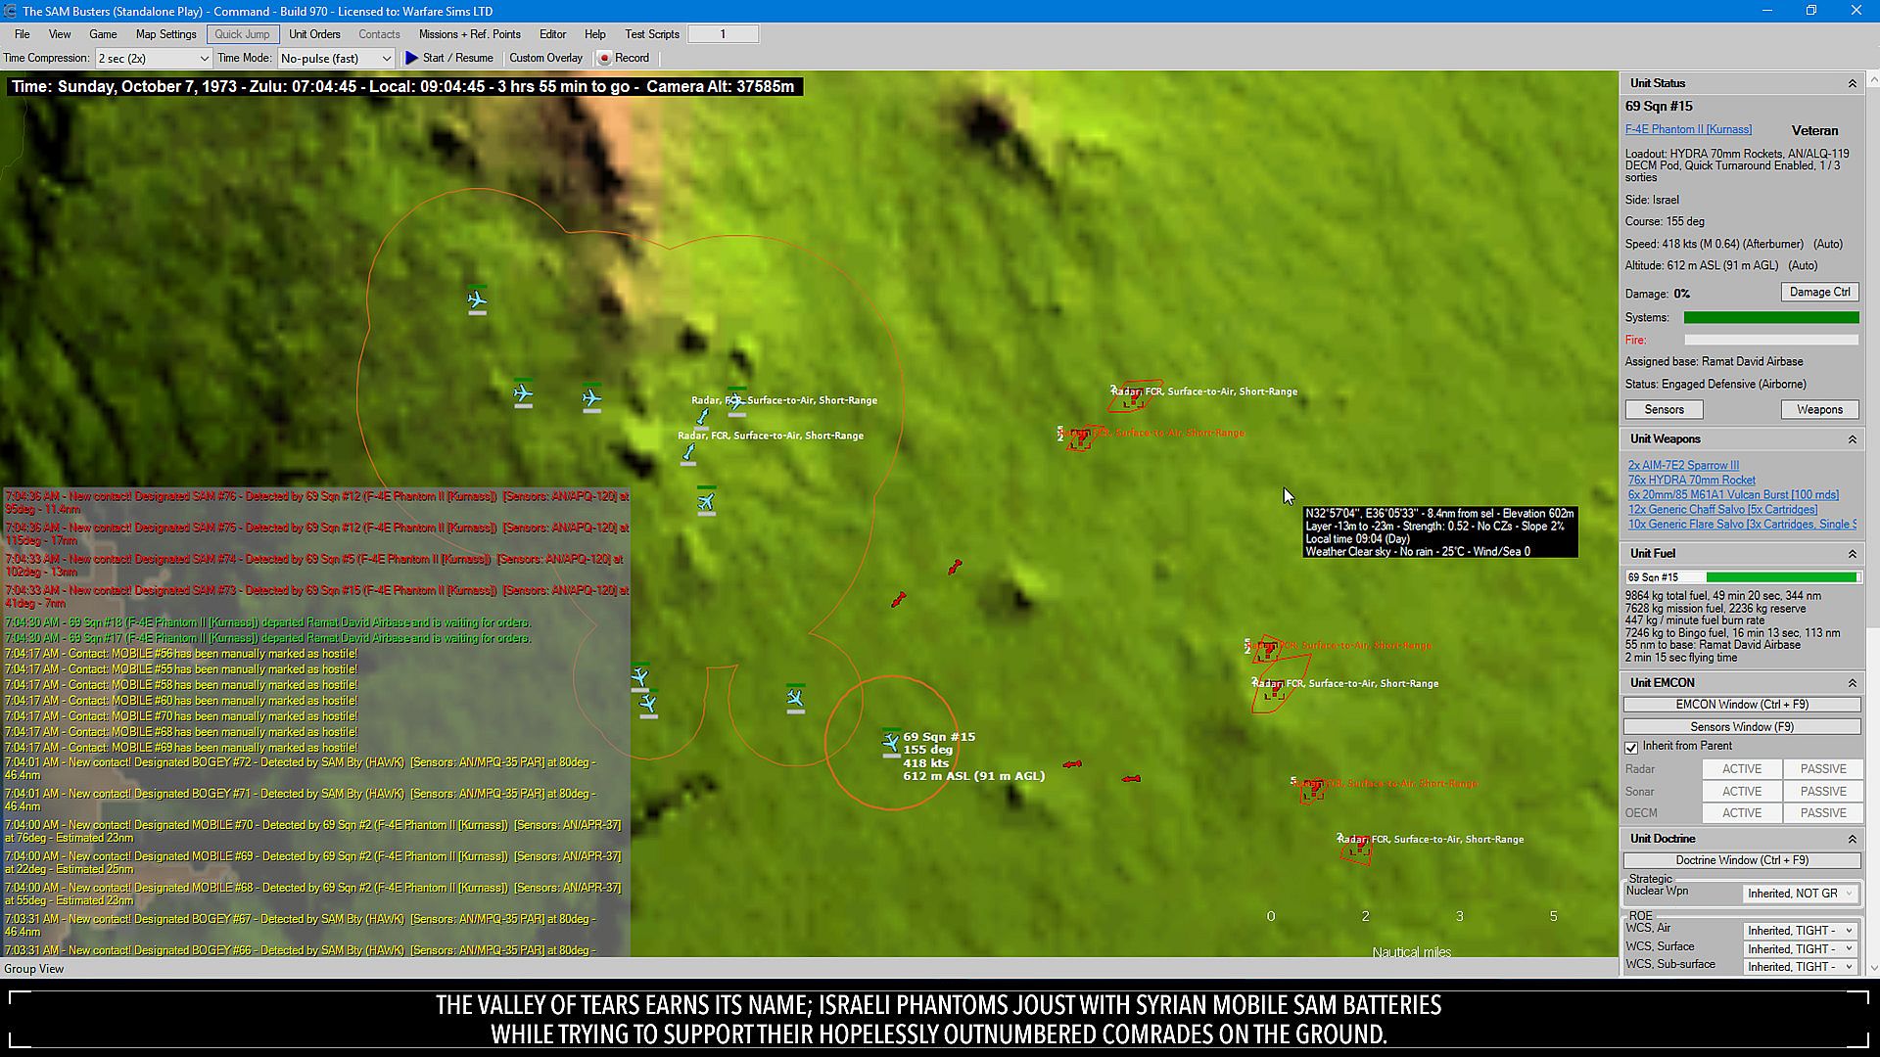Select the hostile SAM radar icon at top right
This screenshot has width=1880, height=1057.
click(x=1133, y=396)
